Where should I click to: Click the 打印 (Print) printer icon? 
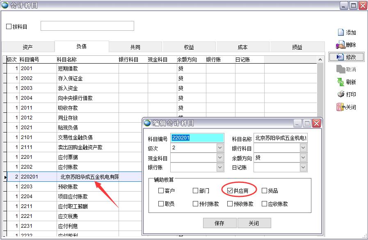point(341,94)
